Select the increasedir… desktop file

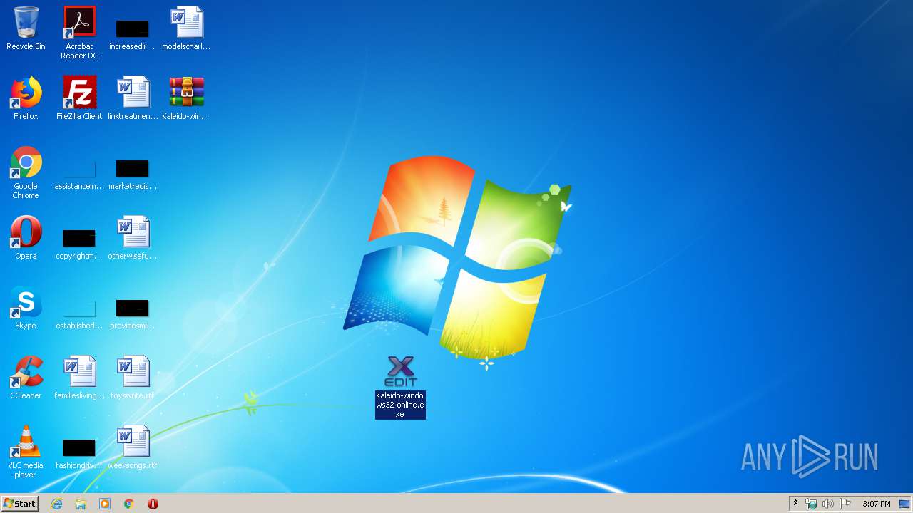(132, 33)
